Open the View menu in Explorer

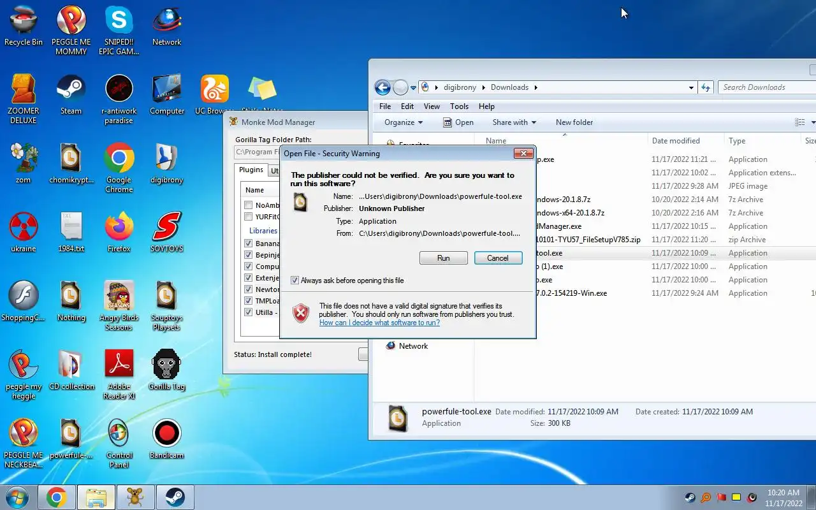432,106
